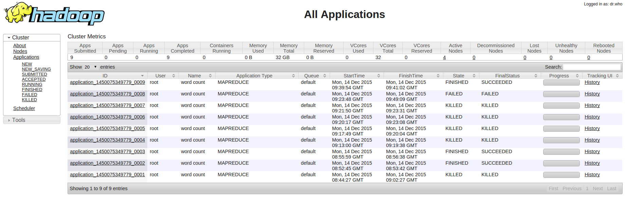626x200 pixels.
Task: Sort by User column sort icon
Action: click(173, 76)
